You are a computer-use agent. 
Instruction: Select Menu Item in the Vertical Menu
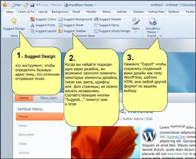click(x=26, y=135)
